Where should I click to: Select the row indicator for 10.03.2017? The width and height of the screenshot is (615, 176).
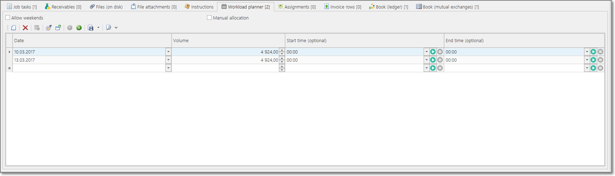(x=9, y=52)
